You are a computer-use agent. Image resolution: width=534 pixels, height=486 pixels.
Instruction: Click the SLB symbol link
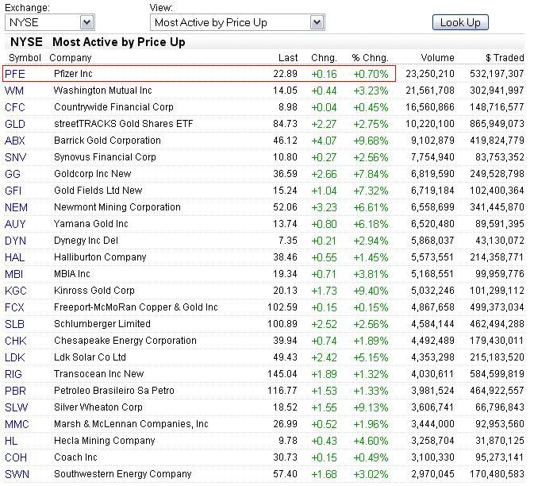[14, 324]
